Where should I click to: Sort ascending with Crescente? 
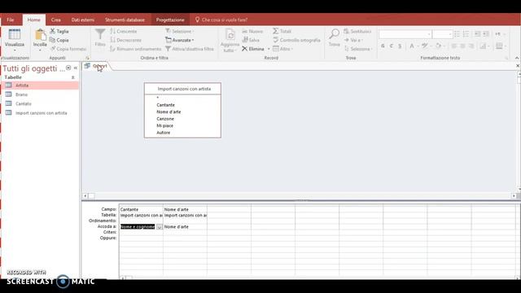(123, 31)
